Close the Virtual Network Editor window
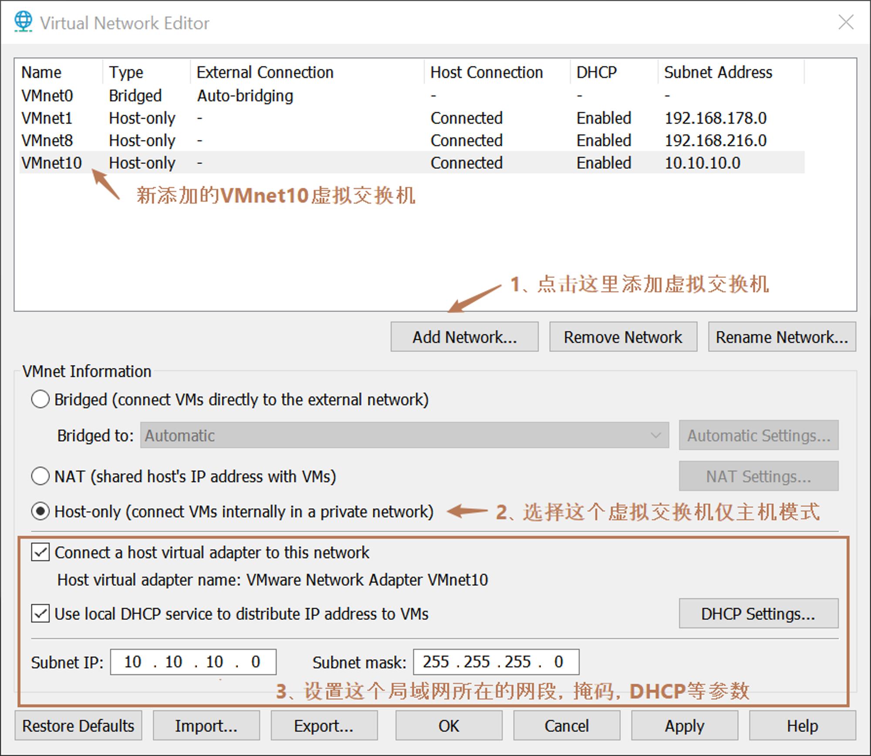The height and width of the screenshot is (756, 871). [846, 22]
